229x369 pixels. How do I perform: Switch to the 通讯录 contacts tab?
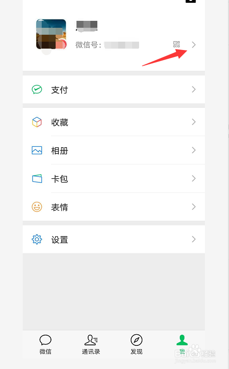coord(91,344)
